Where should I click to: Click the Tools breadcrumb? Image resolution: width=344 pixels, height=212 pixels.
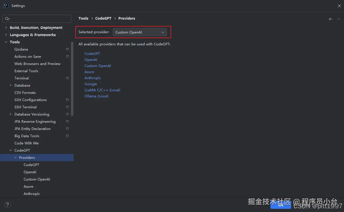[x=83, y=18]
